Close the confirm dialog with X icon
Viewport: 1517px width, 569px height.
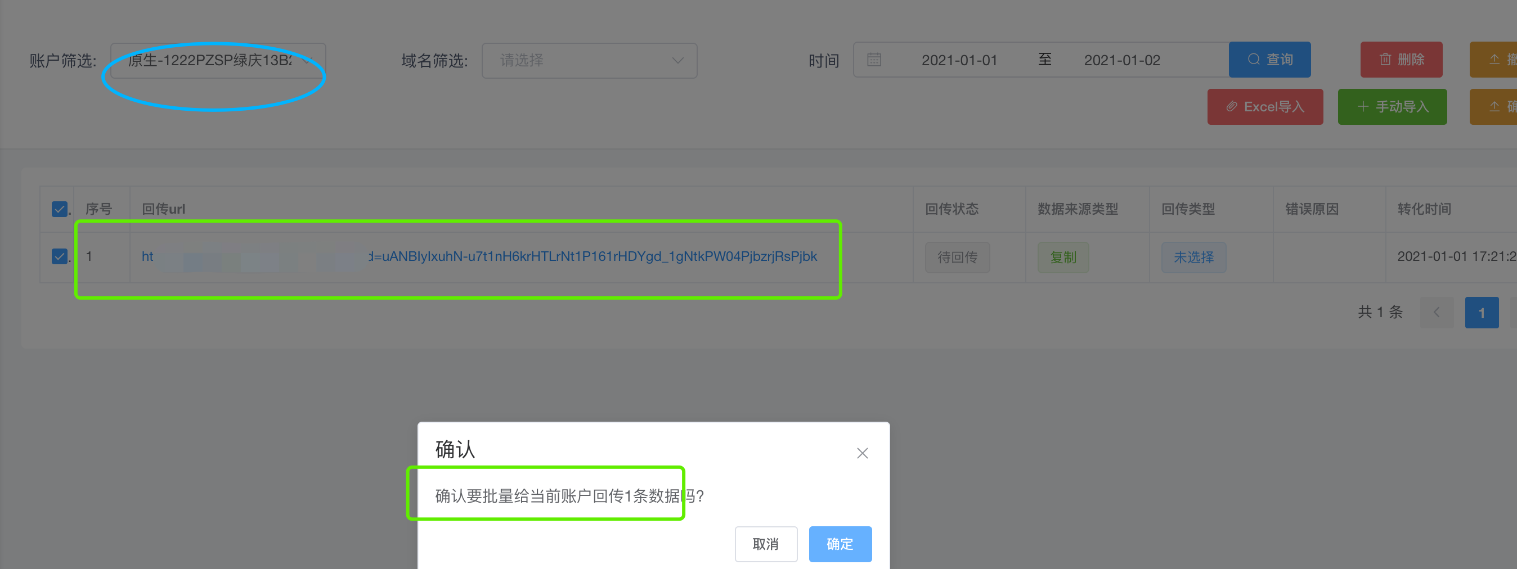862,453
